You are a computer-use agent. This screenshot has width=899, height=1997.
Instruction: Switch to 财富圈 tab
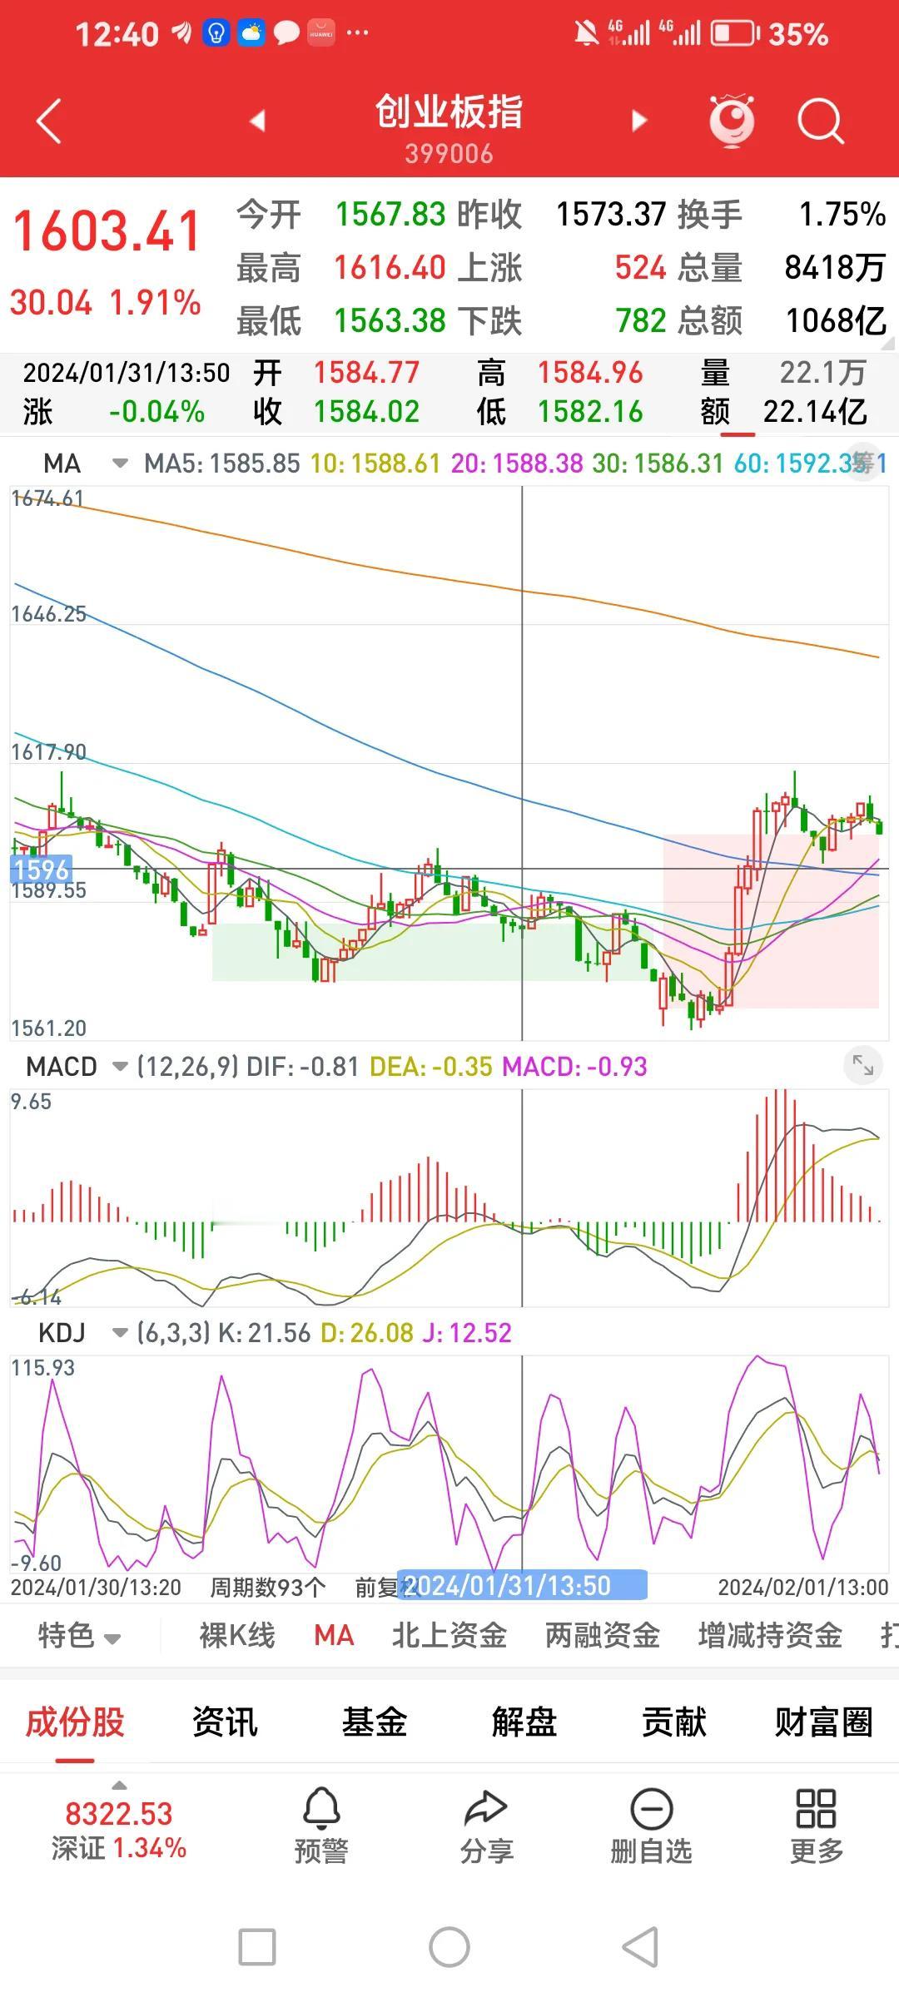point(824,1722)
